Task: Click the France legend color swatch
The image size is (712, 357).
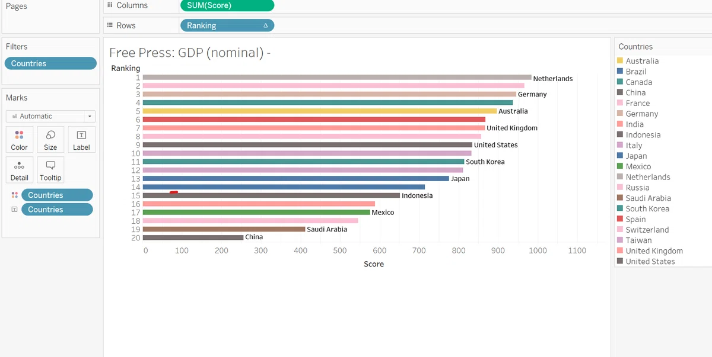Action: point(620,103)
